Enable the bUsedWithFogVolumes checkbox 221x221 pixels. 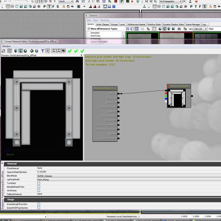[39, 208]
